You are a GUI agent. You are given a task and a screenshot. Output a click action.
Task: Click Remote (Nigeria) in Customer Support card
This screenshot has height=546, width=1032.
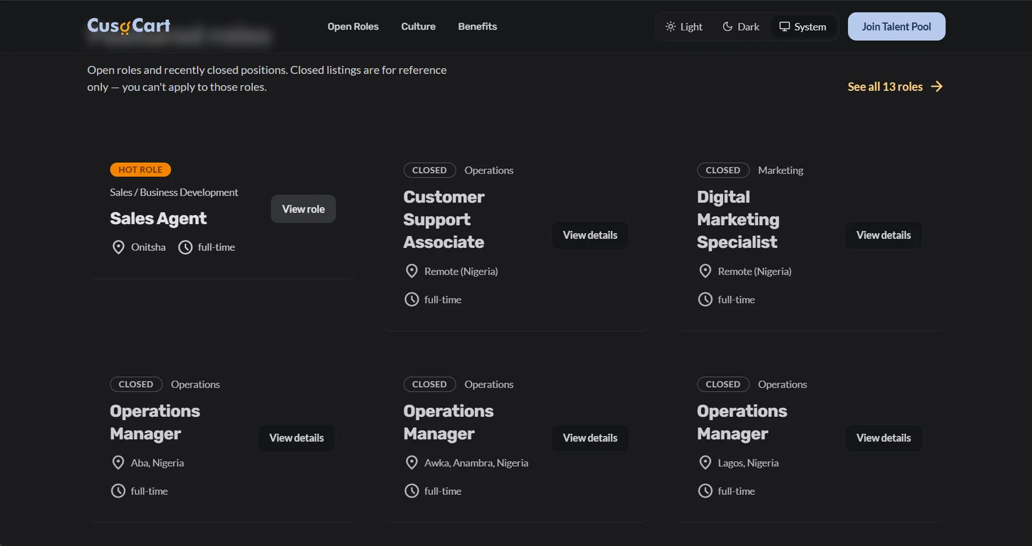click(461, 272)
